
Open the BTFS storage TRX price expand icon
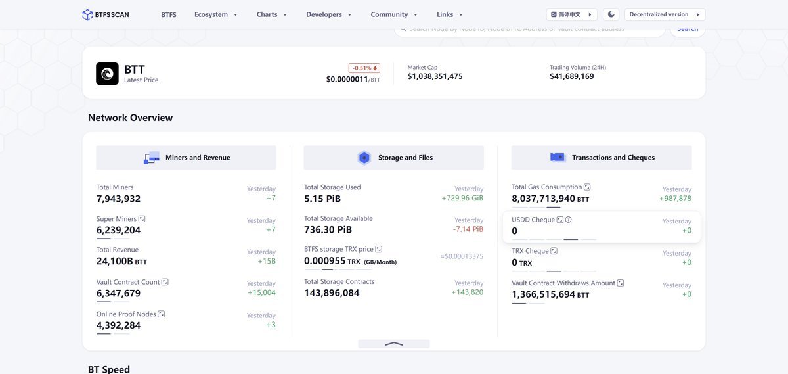pos(379,250)
